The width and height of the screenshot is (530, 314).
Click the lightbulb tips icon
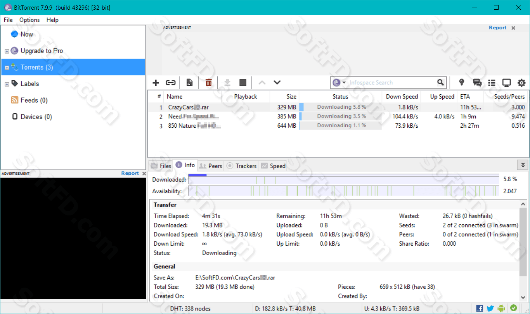click(x=462, y=83)
